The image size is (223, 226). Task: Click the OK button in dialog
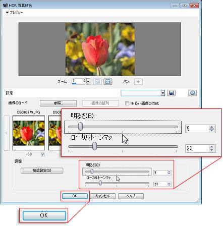click(x=75, y=196)
